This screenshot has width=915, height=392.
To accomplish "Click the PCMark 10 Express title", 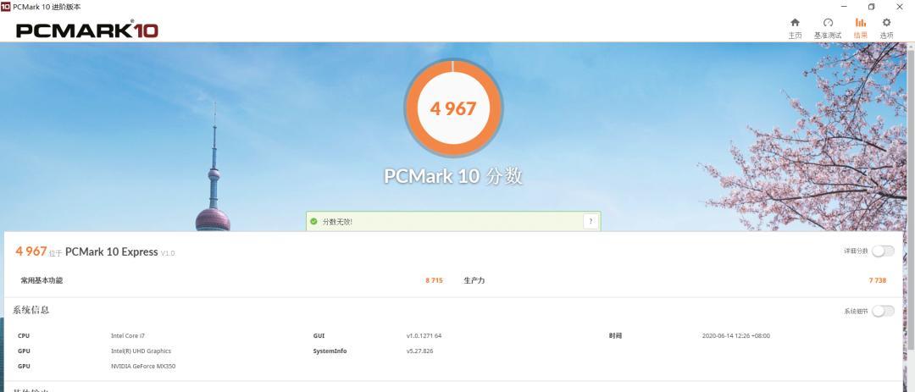I will 112,252.
